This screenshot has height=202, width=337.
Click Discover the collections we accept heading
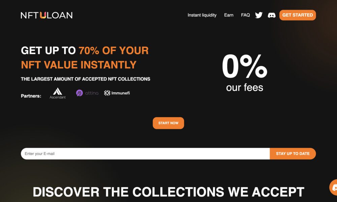pyautogui.click(x=168, y=192)
